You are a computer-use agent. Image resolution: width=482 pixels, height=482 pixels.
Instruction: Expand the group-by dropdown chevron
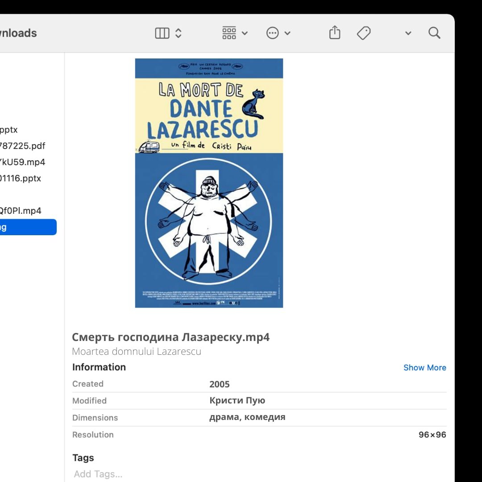pyautogui.click(x=245, y=33)
